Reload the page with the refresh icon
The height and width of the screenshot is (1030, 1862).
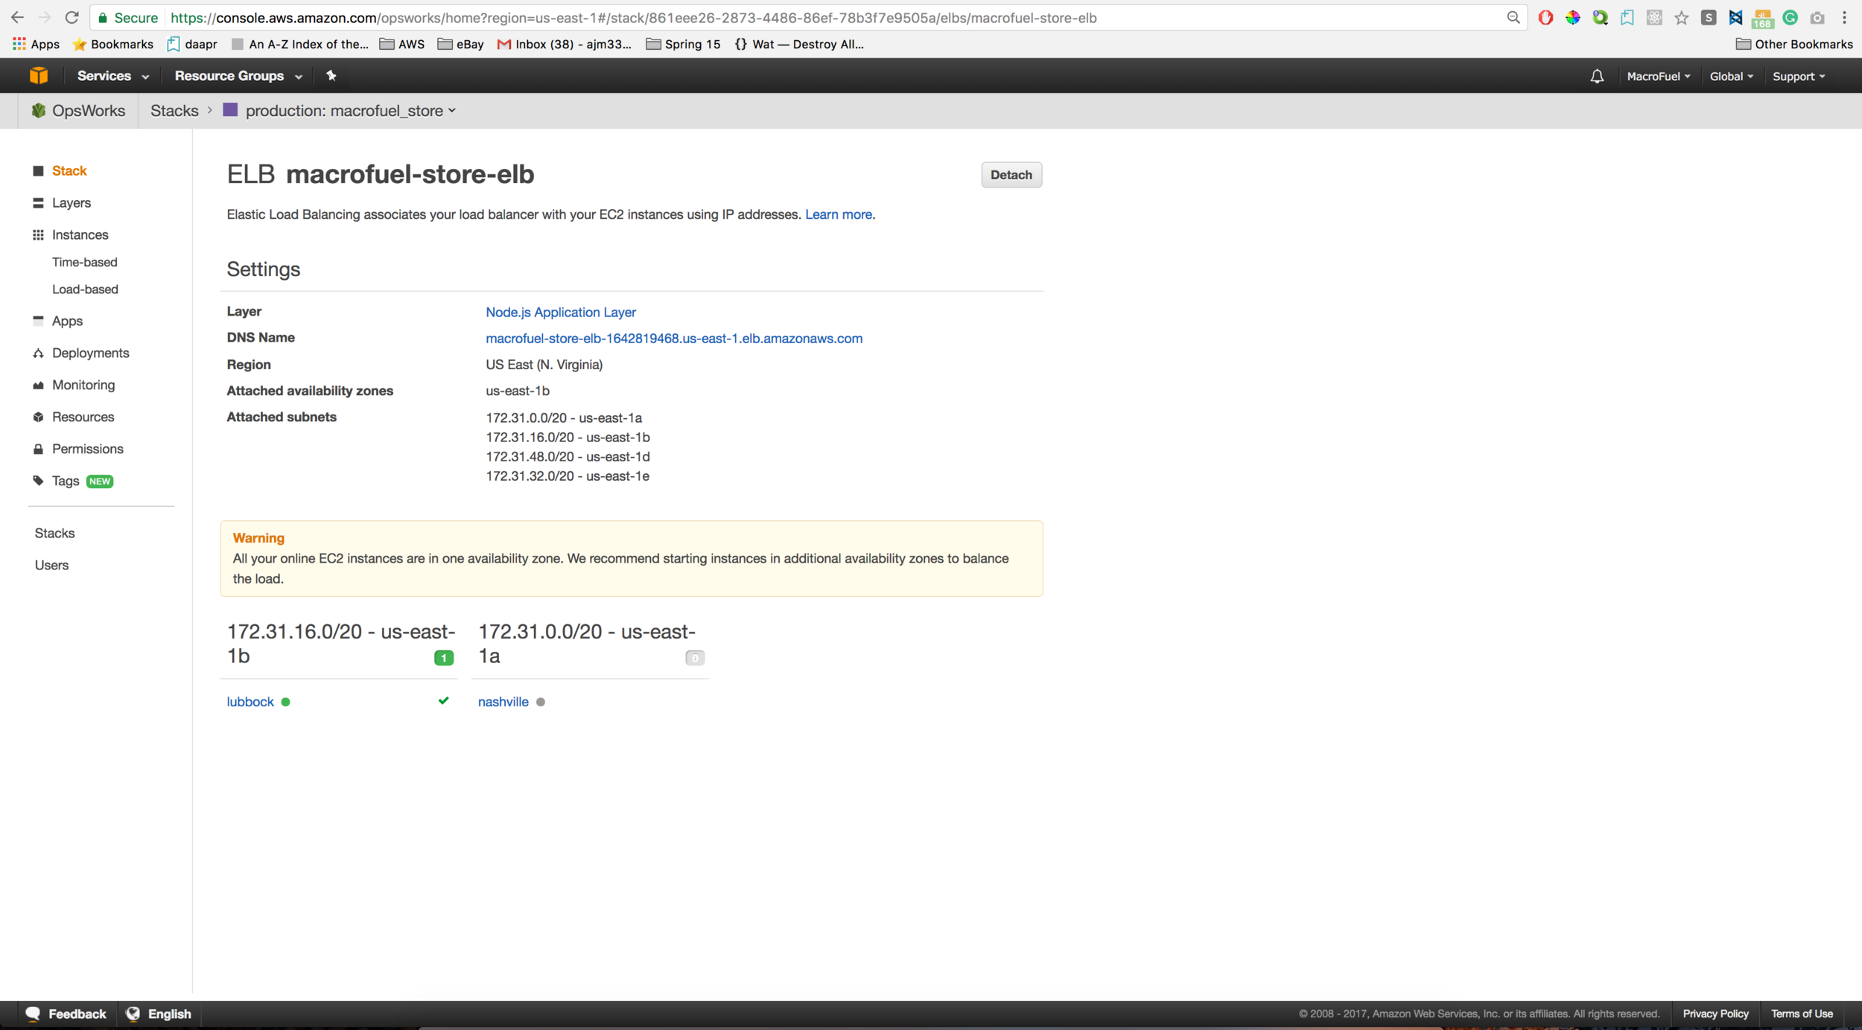72,17
